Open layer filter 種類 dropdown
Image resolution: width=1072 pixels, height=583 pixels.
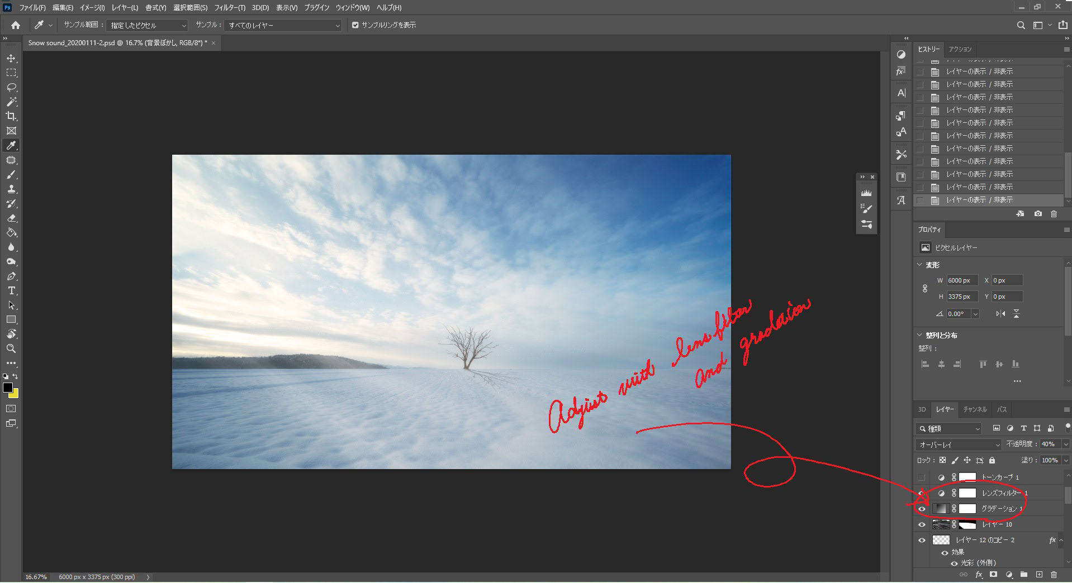pyautogui.click(x=949, y=428)
